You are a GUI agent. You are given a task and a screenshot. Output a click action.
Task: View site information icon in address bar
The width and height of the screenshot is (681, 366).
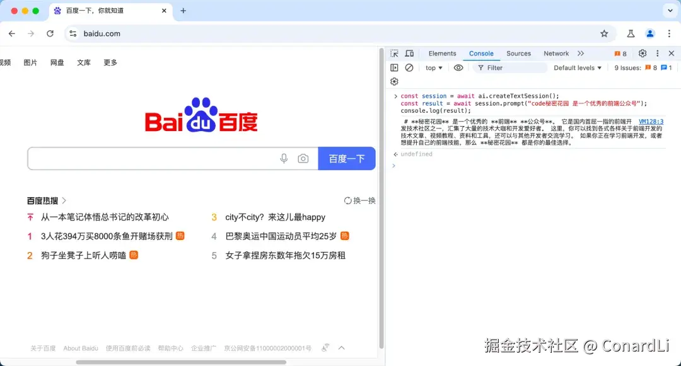pos(73,33)
